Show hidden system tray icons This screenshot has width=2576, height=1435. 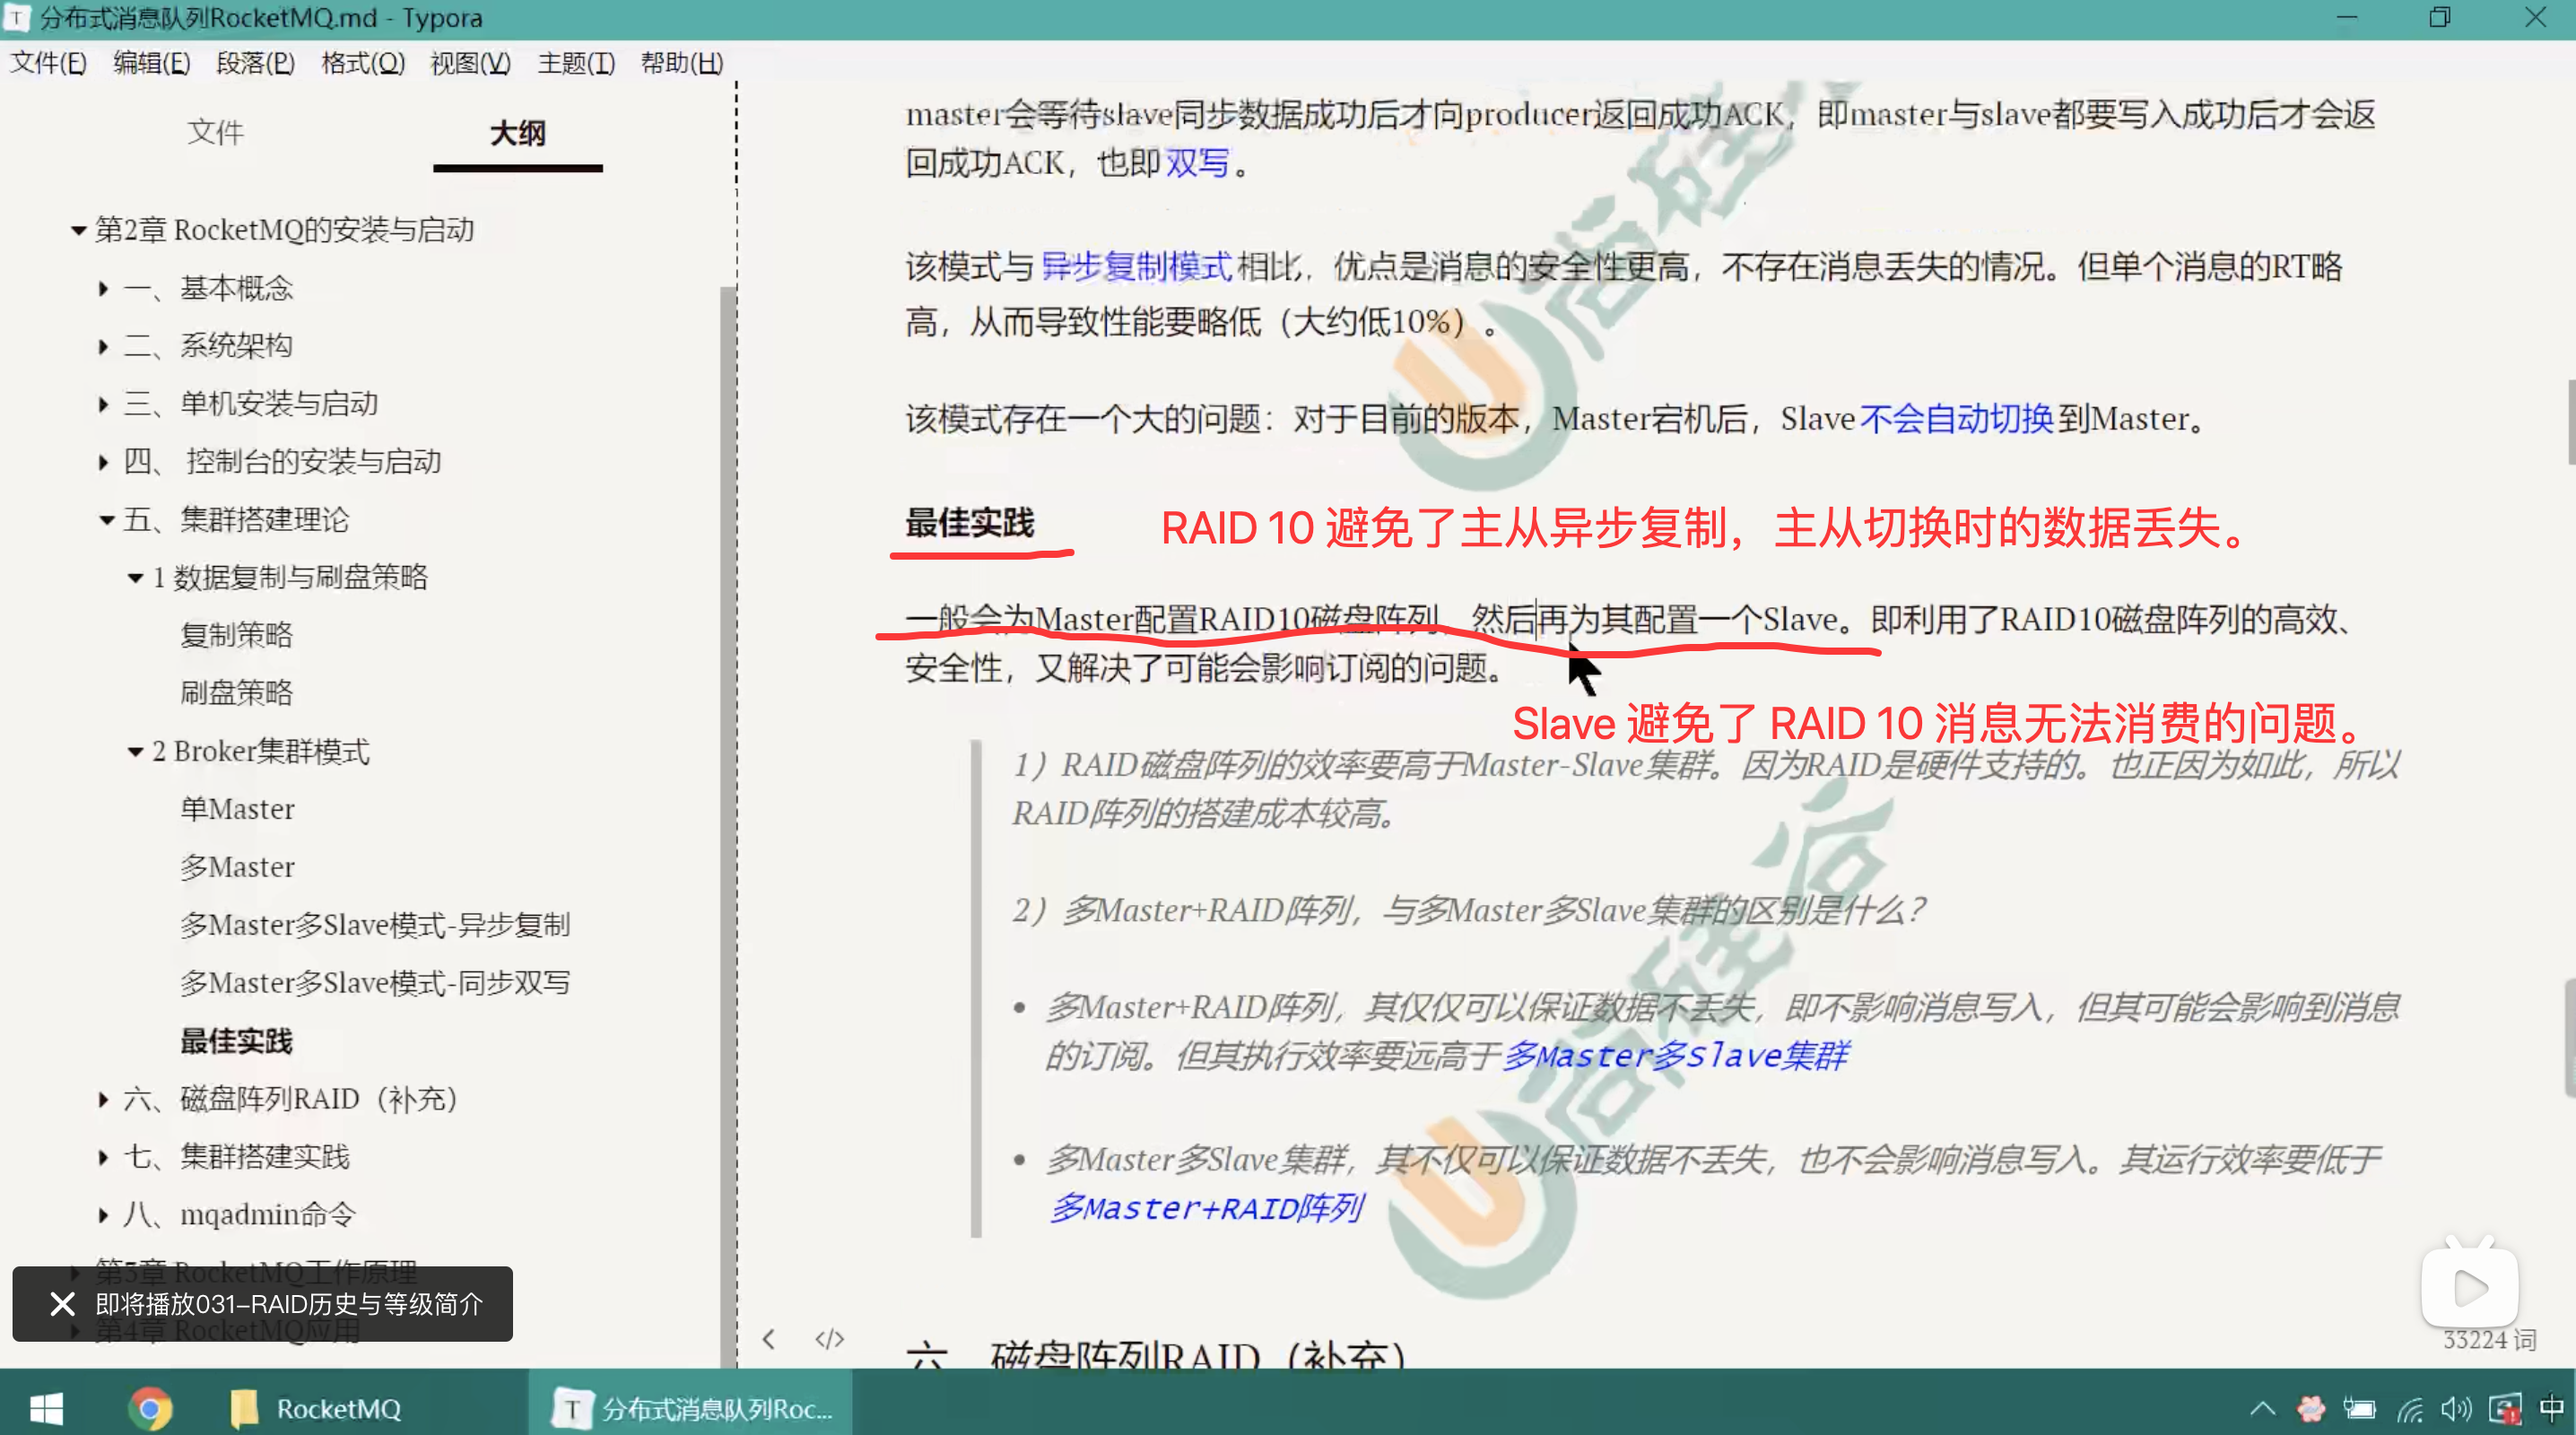pos(2262,1408)
